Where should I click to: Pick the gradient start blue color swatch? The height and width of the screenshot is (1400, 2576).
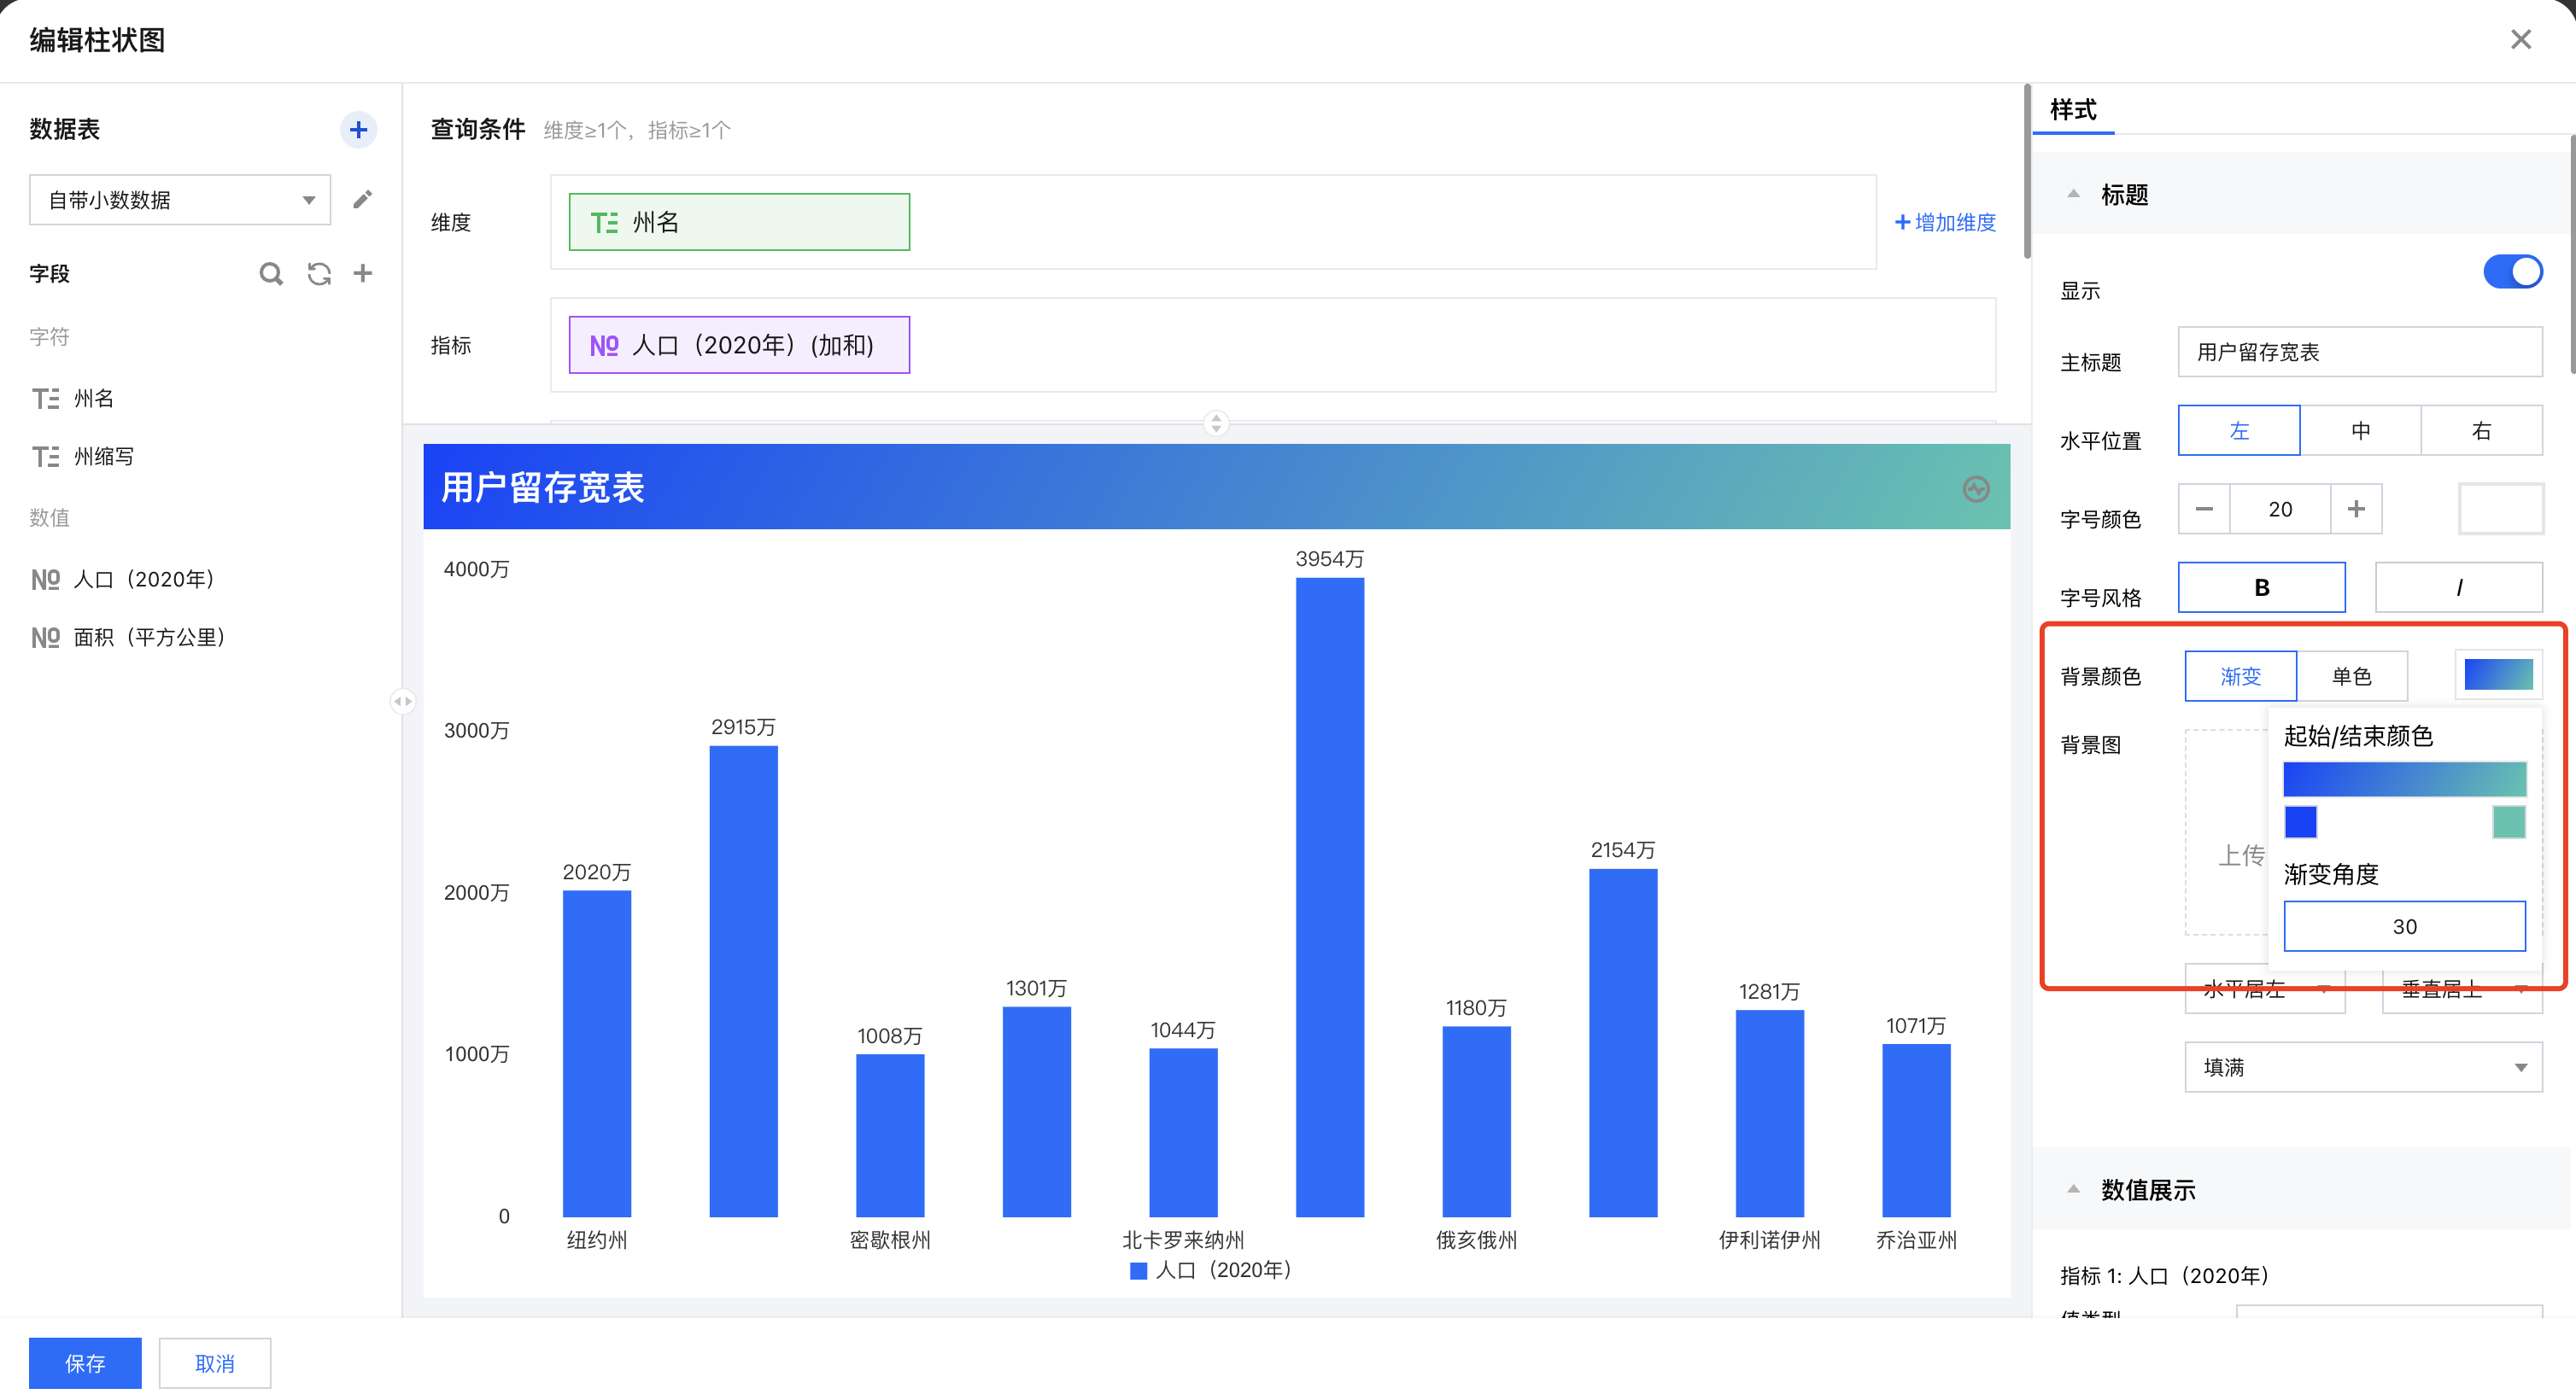pyautogui.click(x=2300, y=822)
